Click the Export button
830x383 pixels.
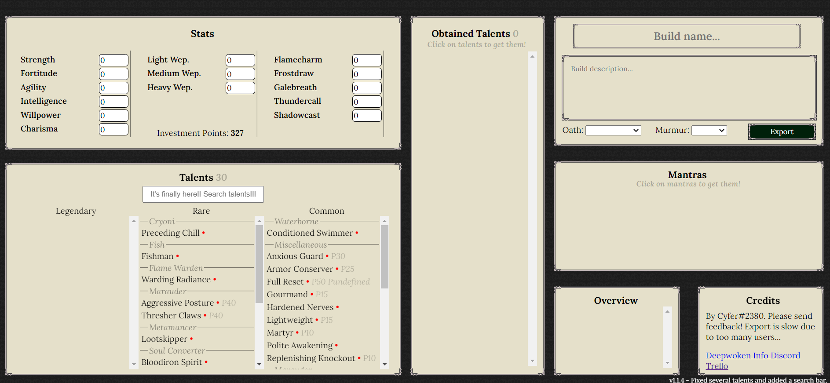[781, 131]
